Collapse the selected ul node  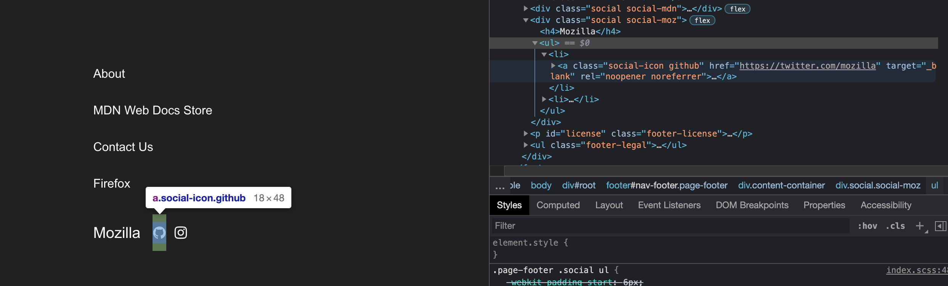point(535,43)
